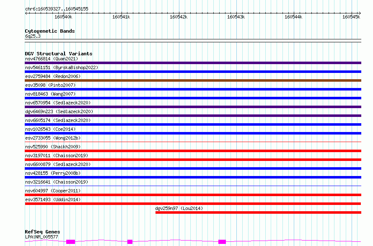Select the blue bar under nsv5461151
The image size is (373, 246).
193,72
